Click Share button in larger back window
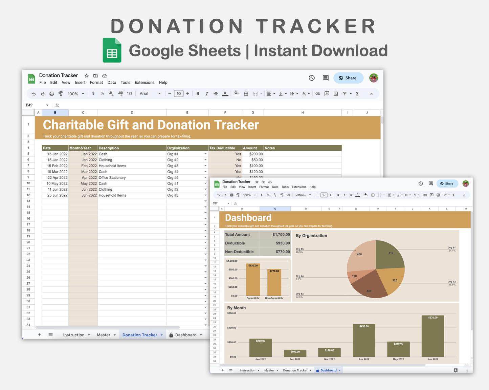This screenshot has width=489, height=390. (348, 78)
